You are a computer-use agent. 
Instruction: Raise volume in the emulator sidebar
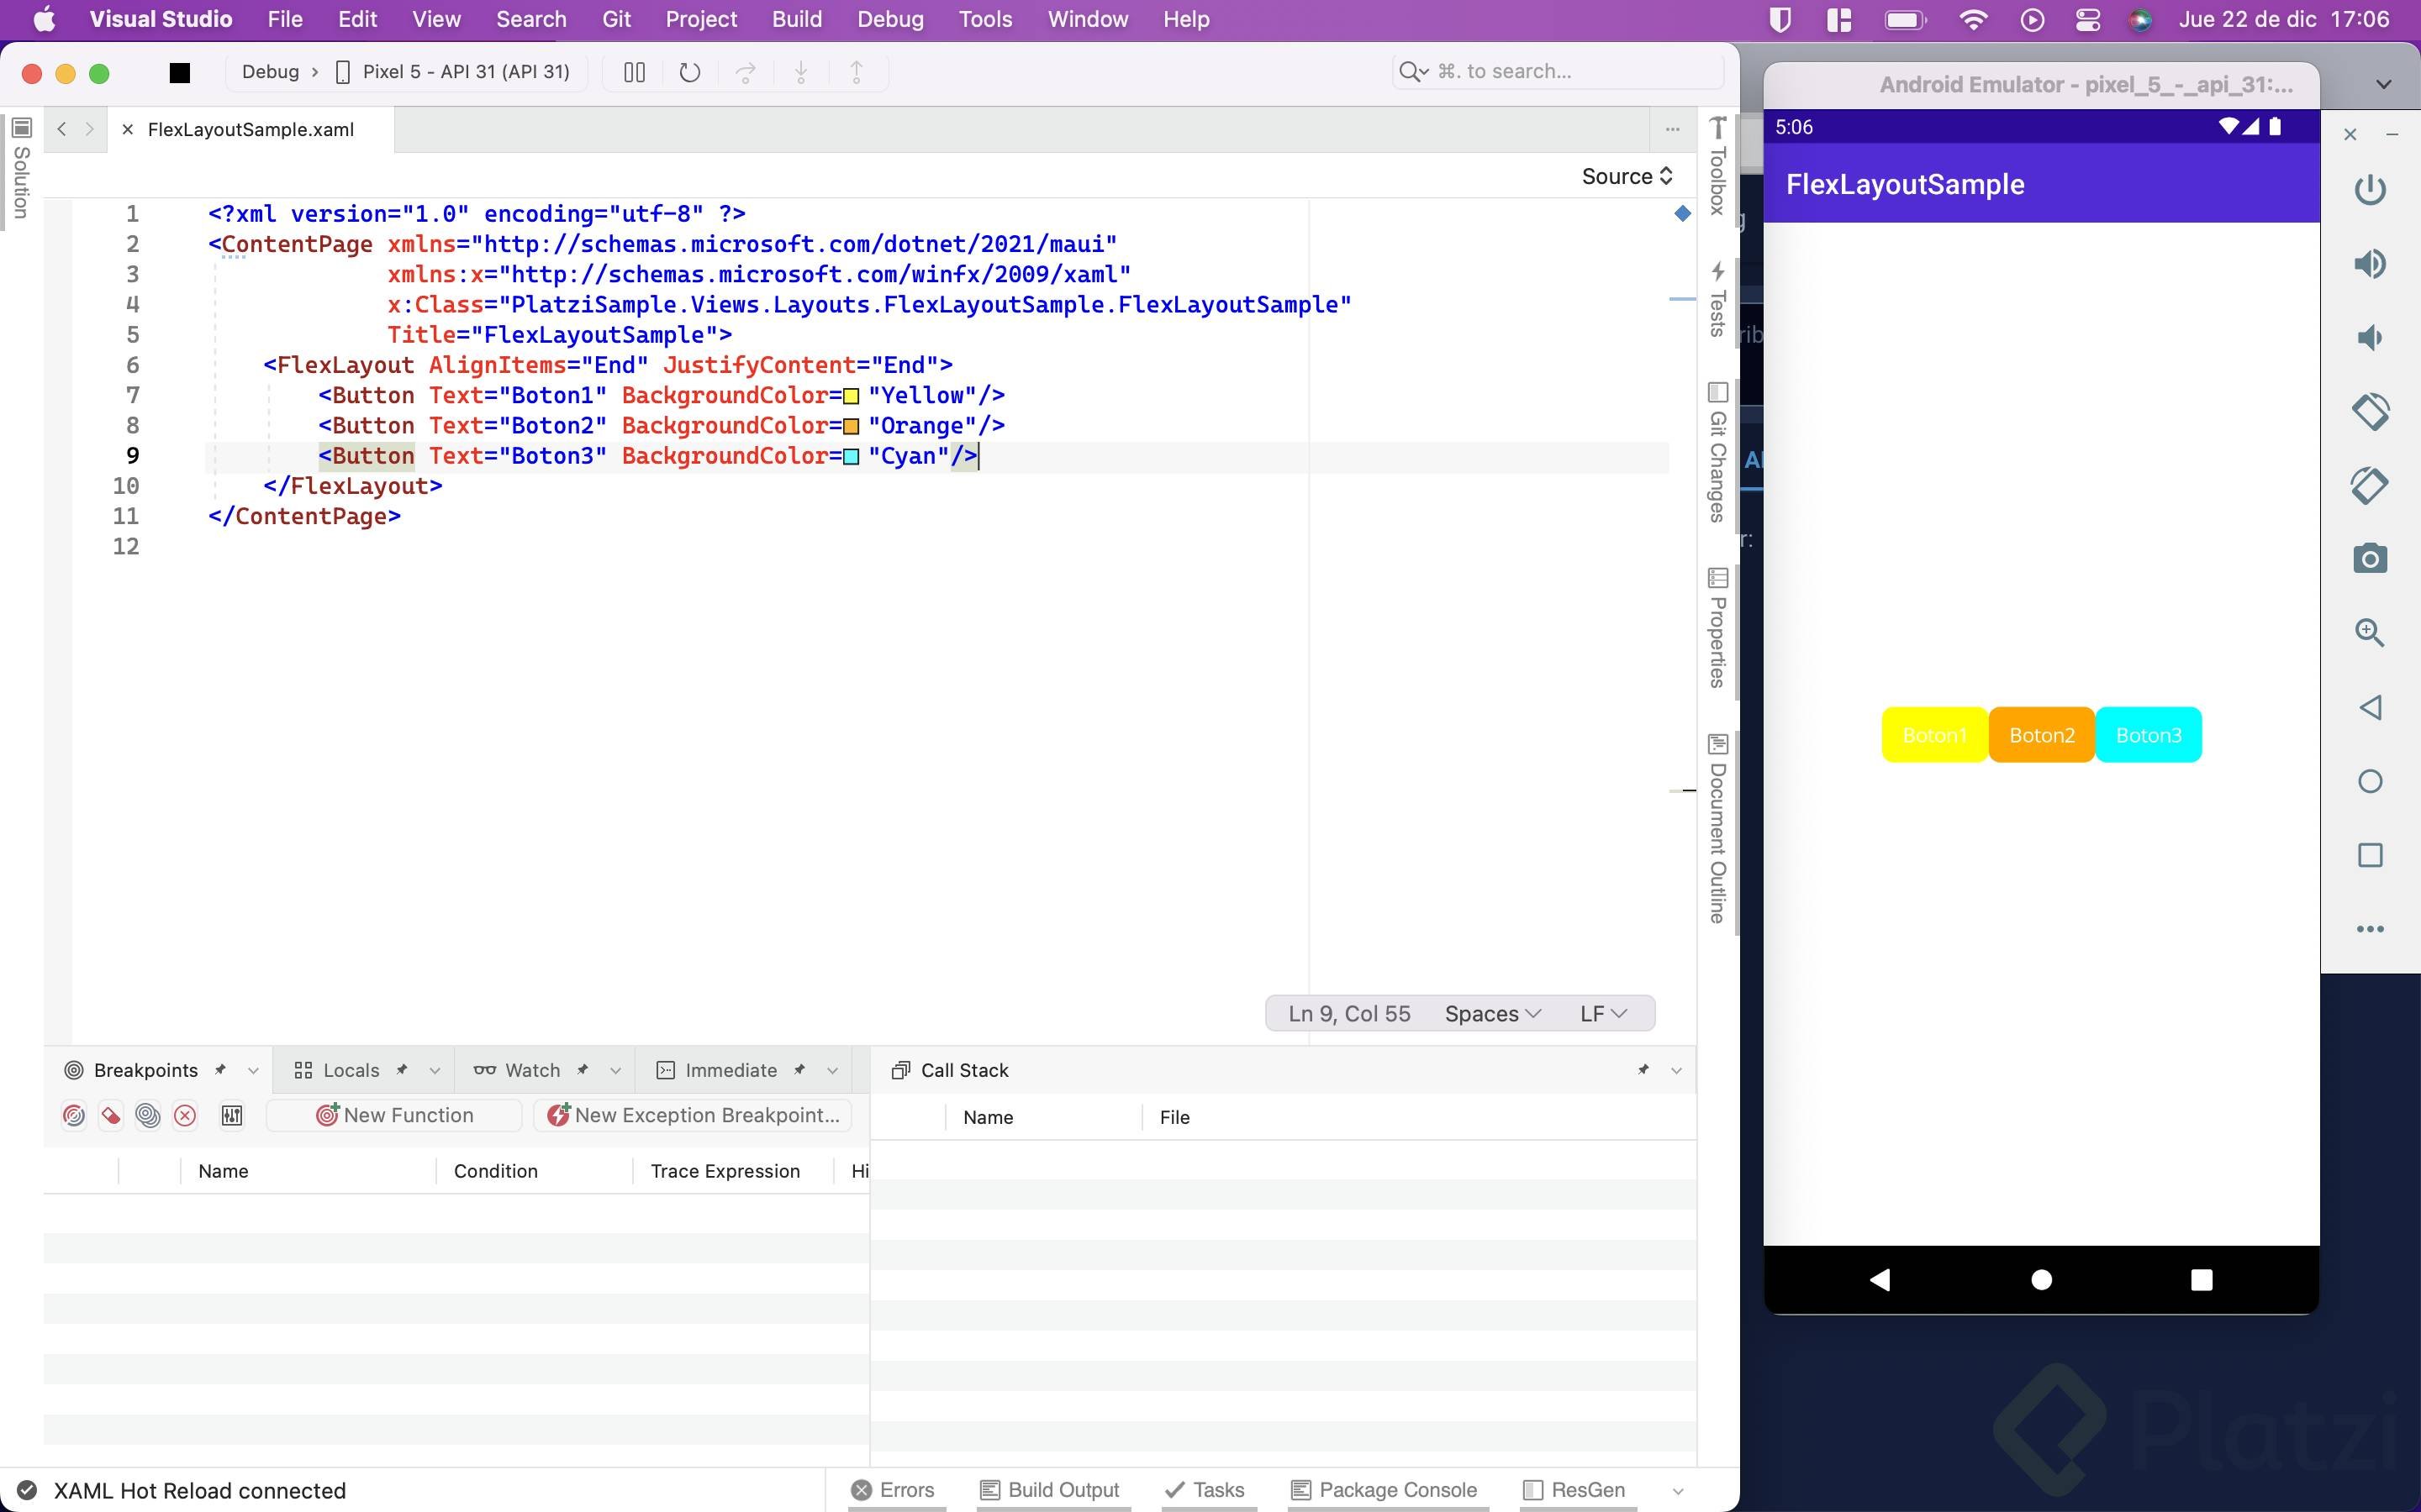[2369, 264]
